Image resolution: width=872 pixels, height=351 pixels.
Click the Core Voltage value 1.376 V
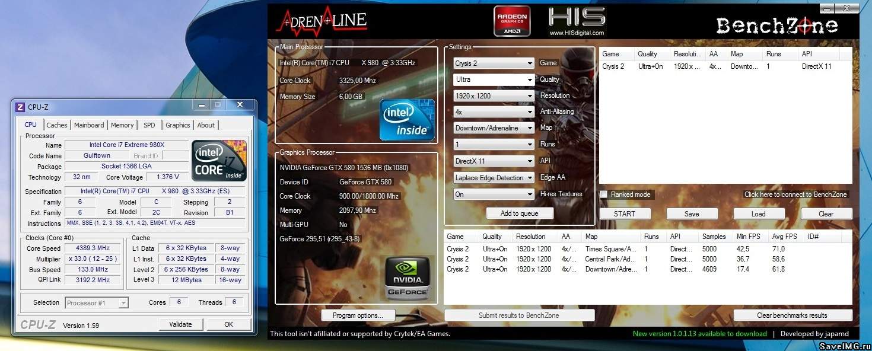[x=168, y=177]
